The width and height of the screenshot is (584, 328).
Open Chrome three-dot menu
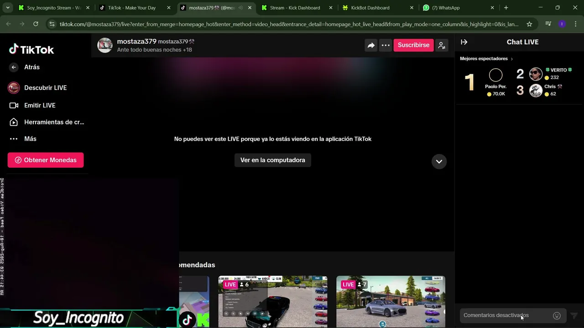(575, 24)
